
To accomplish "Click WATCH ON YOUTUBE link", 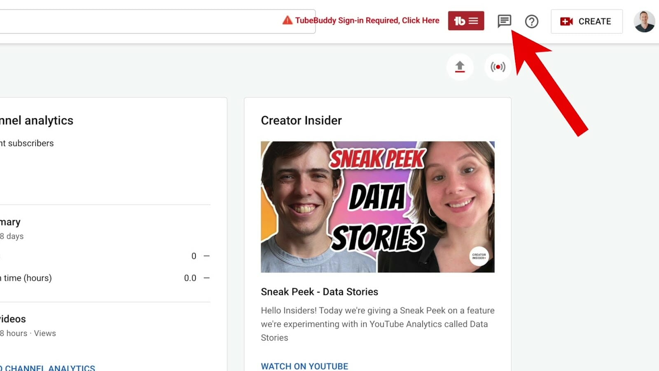I will click(304, 366).
